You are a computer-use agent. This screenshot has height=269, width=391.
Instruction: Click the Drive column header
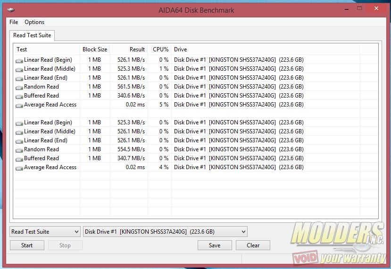point(266,49)
